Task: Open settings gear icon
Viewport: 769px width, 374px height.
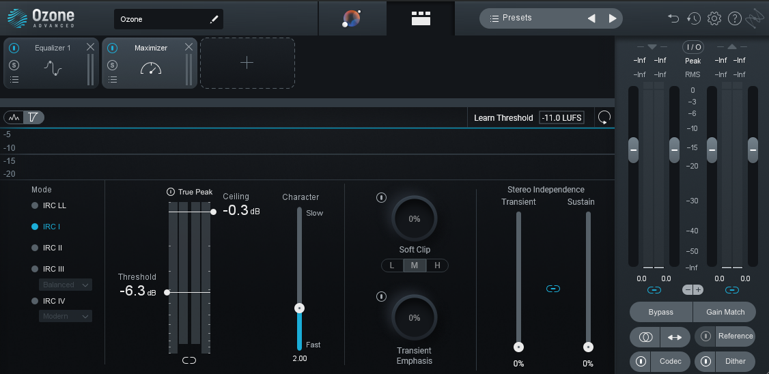Action: click(x=714, y=18)
